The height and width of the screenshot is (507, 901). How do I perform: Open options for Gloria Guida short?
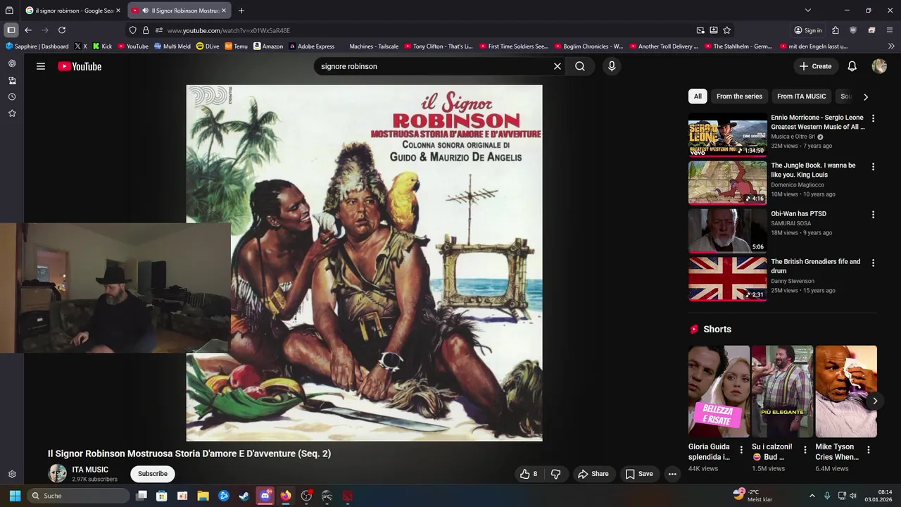pos(741,449)
